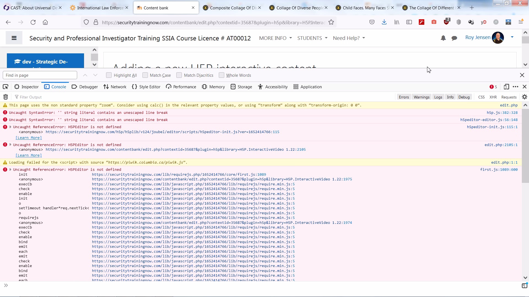Clear console output with trash icon

(6, 97)
